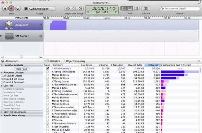This screenshot has height=133, width=202.
Task: Open the AudioAndVideo target dropdown
Action: (x=39, y=9)
